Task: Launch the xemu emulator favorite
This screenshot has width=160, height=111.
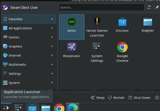Action: click(x=72, y=27)
